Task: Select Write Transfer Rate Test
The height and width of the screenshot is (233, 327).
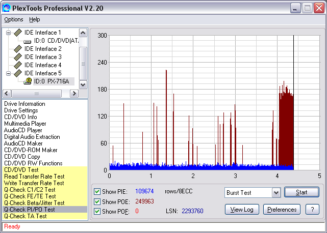Action: pyautogui.click(x=45, y=183)
